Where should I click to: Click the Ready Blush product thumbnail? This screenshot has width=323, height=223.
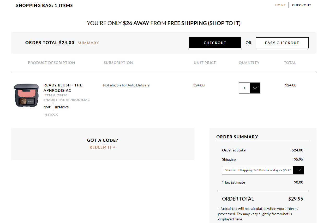coord(26,95)
